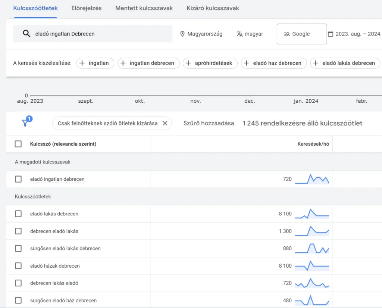The width and height of the screenshot is (382, 308).
Task: Click keyword text debrecen lakás eladó
Action: 54,283
